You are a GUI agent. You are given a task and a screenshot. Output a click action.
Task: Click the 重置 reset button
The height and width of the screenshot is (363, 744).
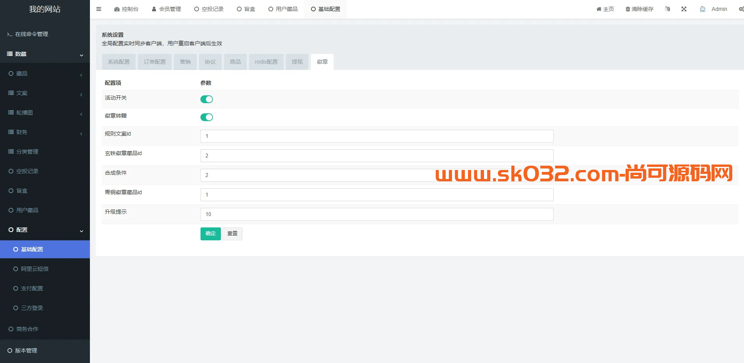232,234
